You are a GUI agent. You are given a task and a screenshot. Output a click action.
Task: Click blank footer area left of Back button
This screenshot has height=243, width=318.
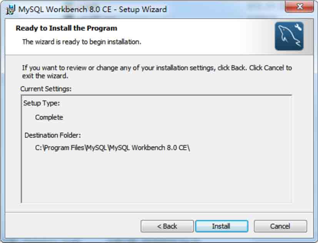pyautogui.click(x=73, y=226)
